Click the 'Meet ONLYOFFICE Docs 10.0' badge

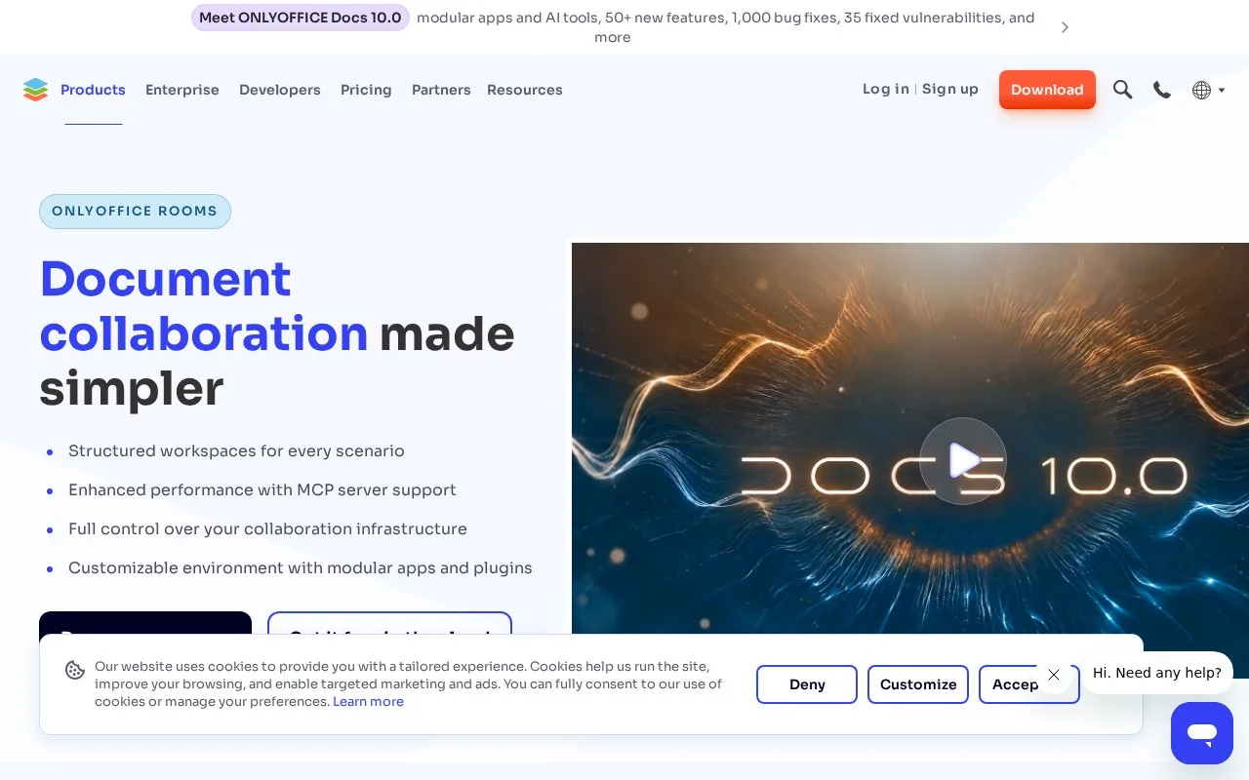click(301, 18)
